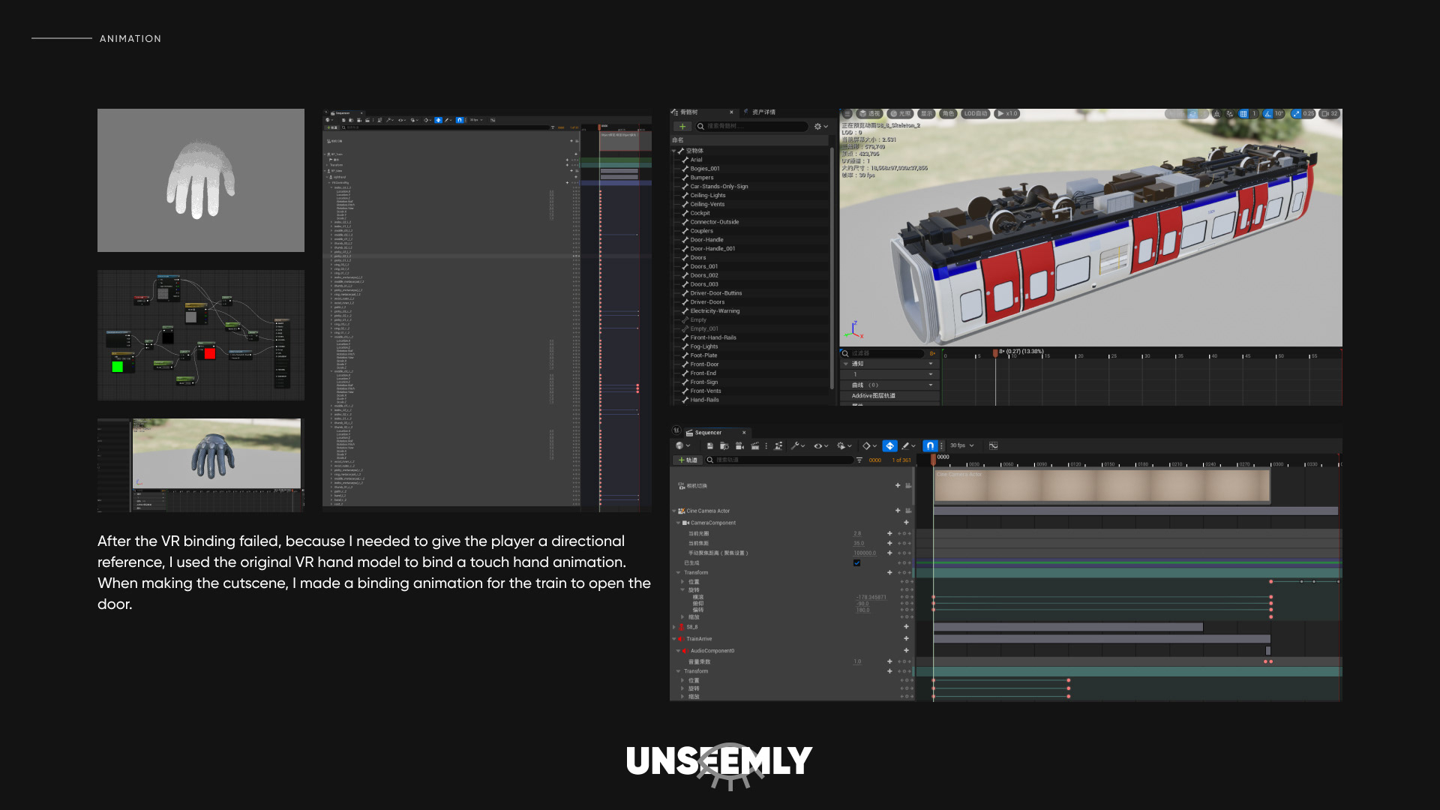Open the Sequencer wrench actions menu
The image size is (1440, 810).
point(796,445)
